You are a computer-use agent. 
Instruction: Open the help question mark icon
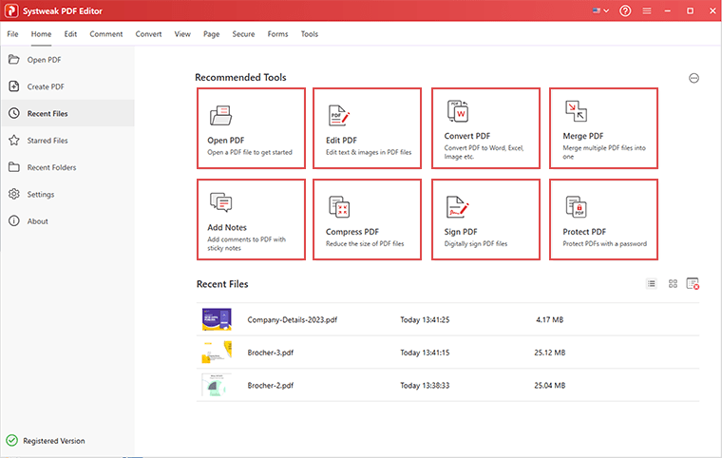tap(625, 10)
